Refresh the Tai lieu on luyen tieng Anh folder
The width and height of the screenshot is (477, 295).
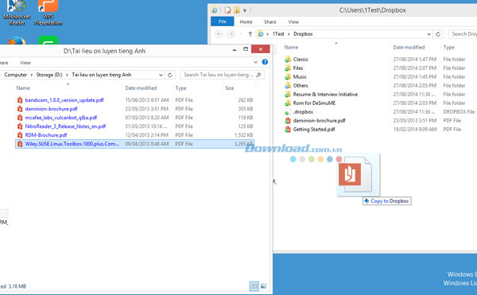click(170, 75)
